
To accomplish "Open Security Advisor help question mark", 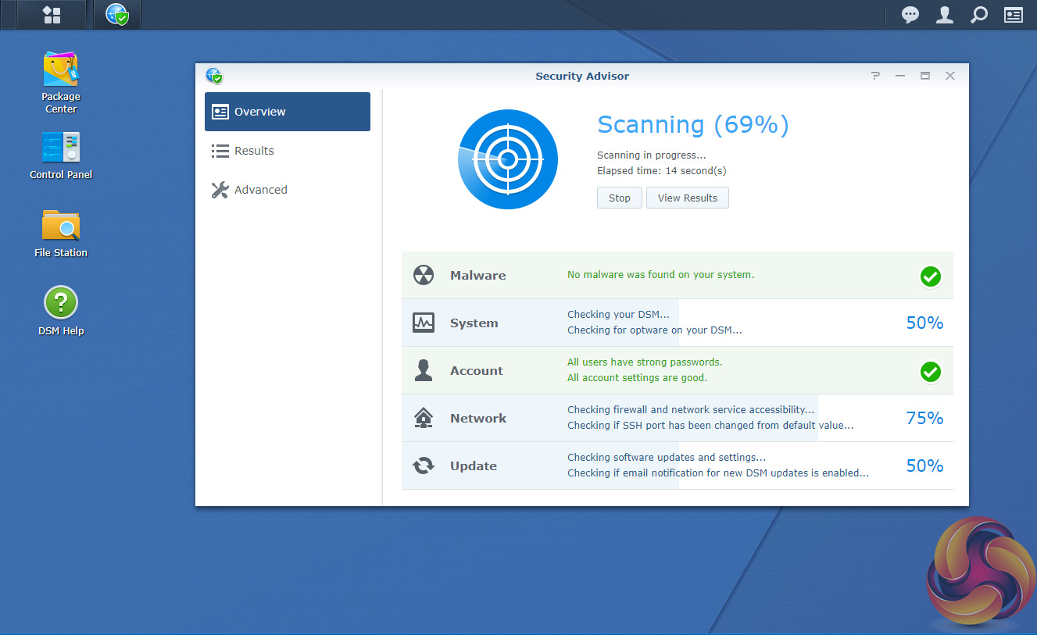I will [875, 76].
